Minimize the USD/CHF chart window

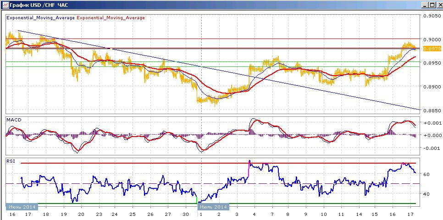[x=424, y=5]
